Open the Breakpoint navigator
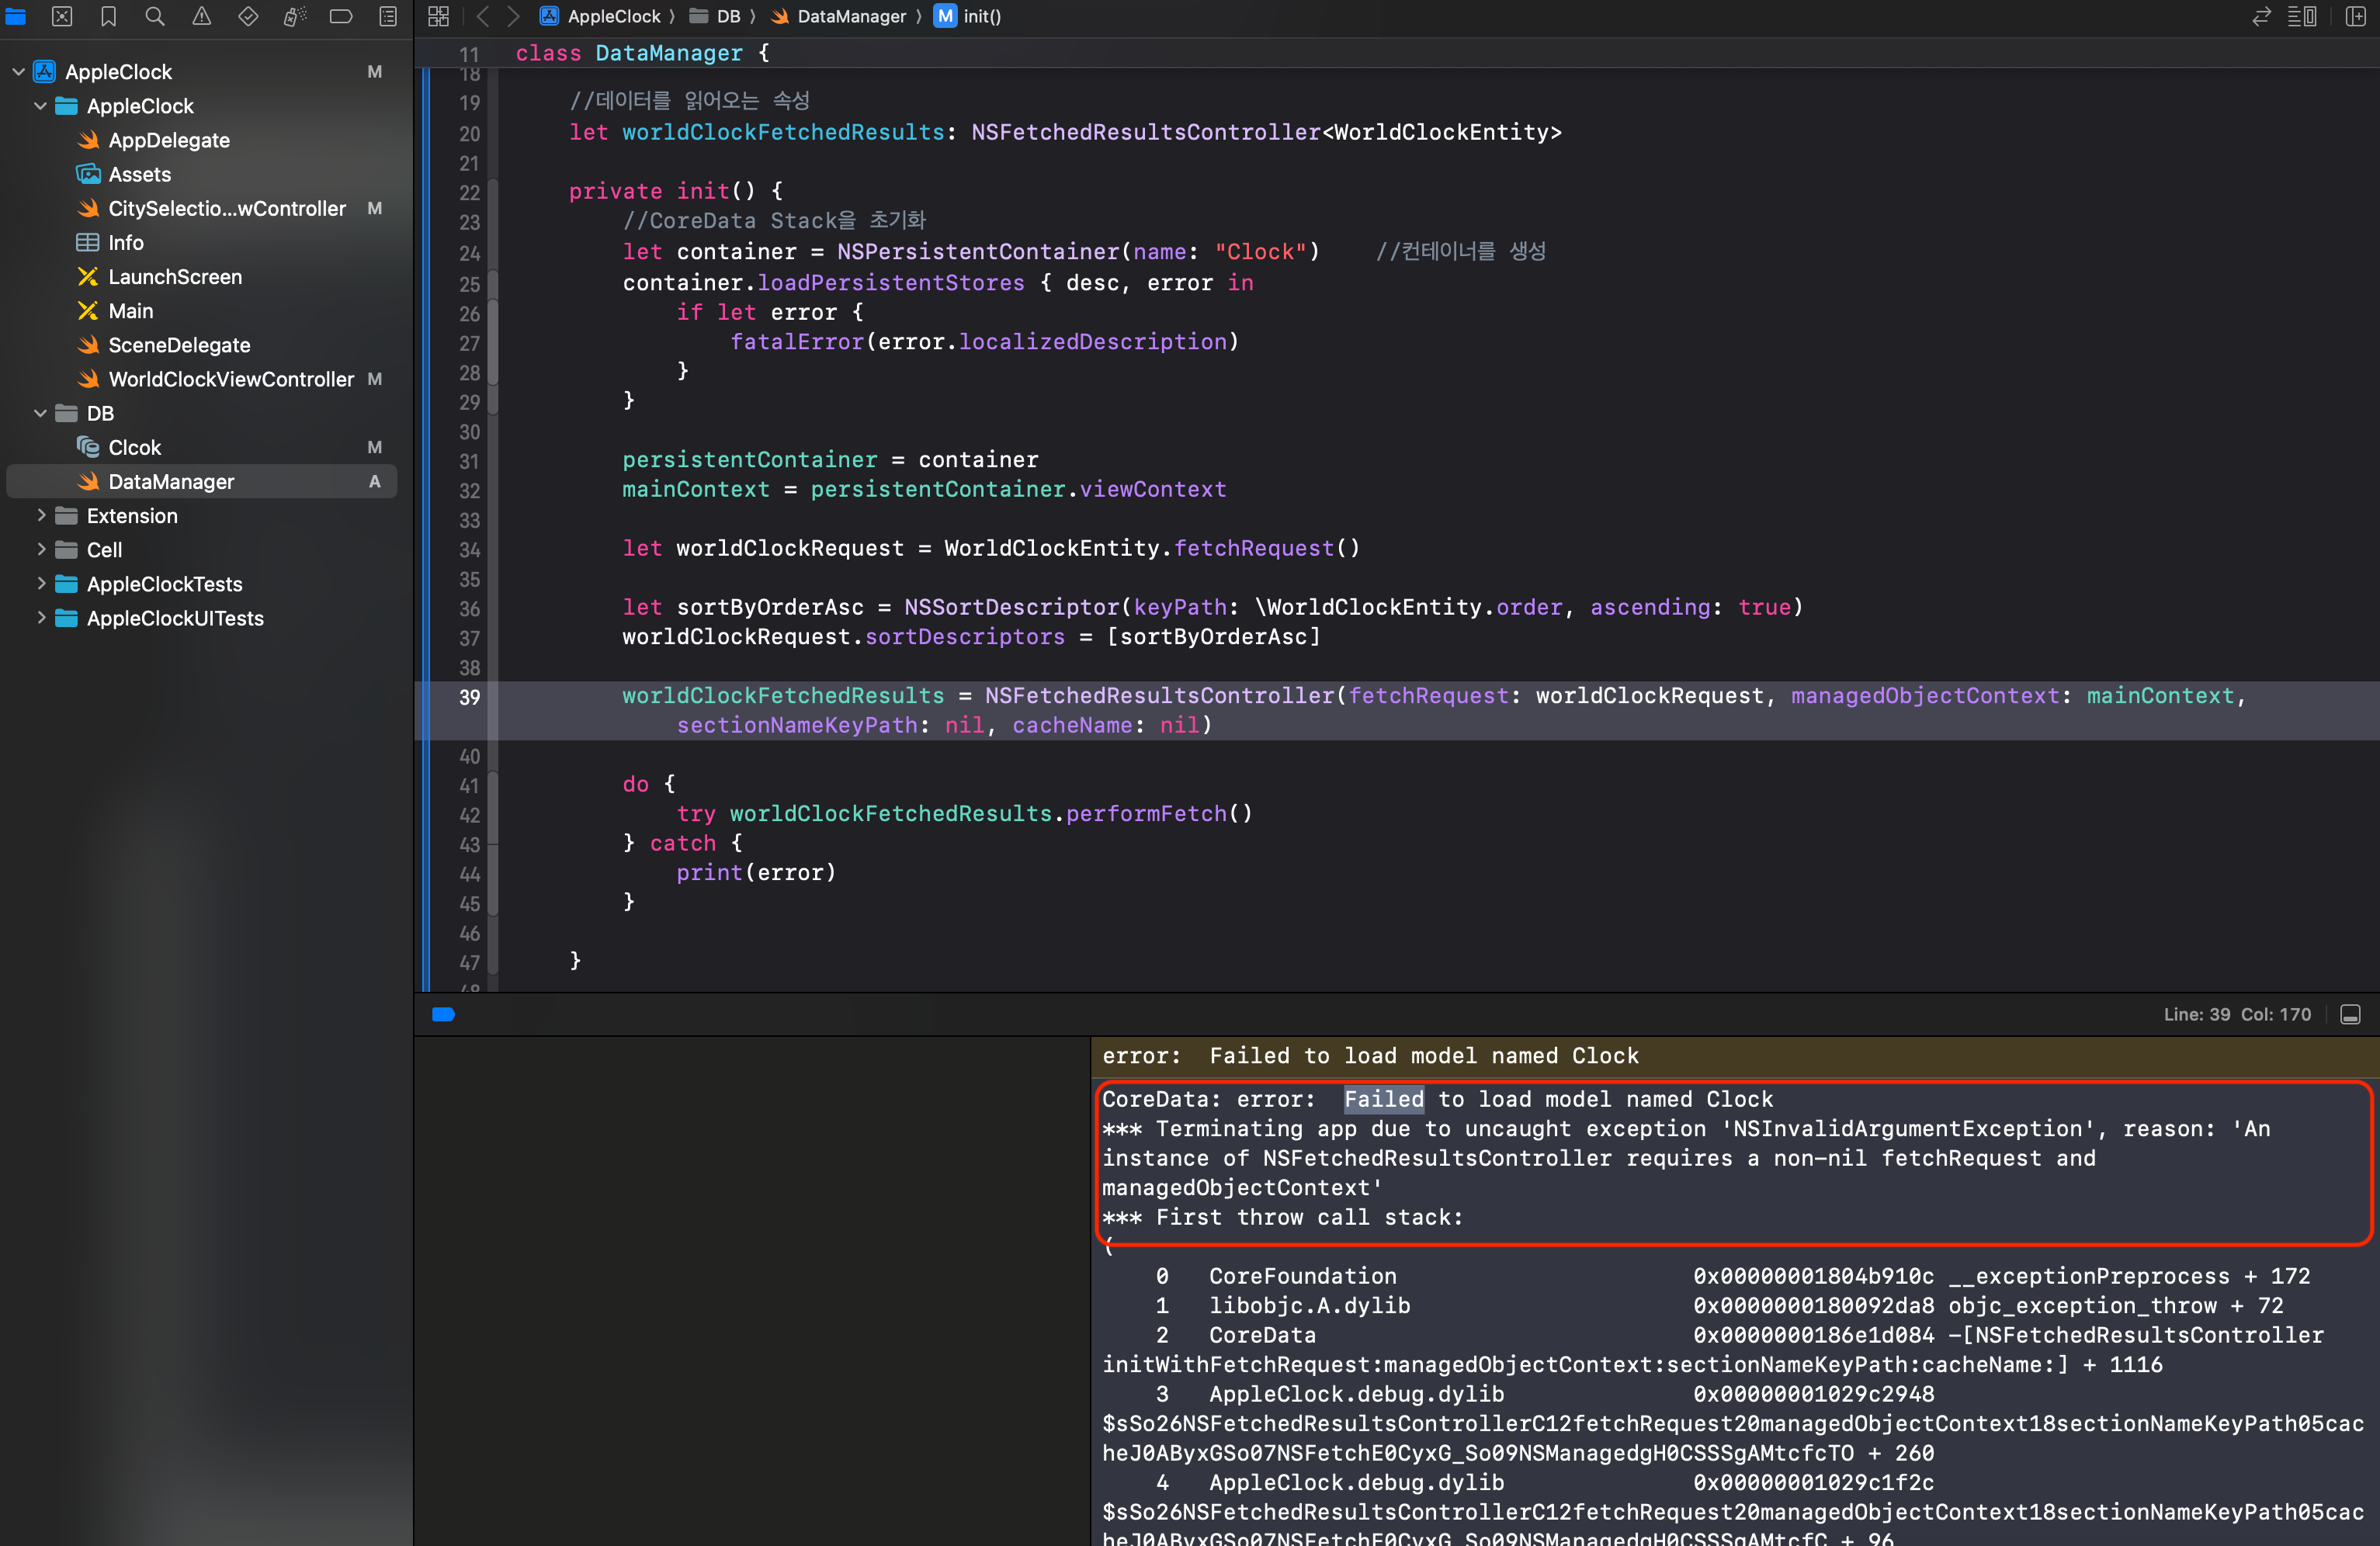2380x1546 pixels. click(341, 16)
